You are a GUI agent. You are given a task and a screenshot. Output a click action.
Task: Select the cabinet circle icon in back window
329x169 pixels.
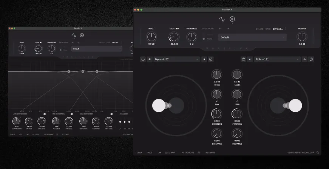(x=82, y=35)
